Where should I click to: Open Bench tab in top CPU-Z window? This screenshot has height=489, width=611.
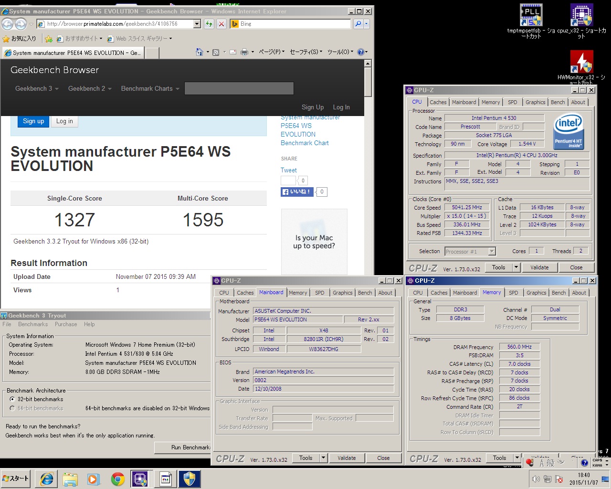[558, 102]
